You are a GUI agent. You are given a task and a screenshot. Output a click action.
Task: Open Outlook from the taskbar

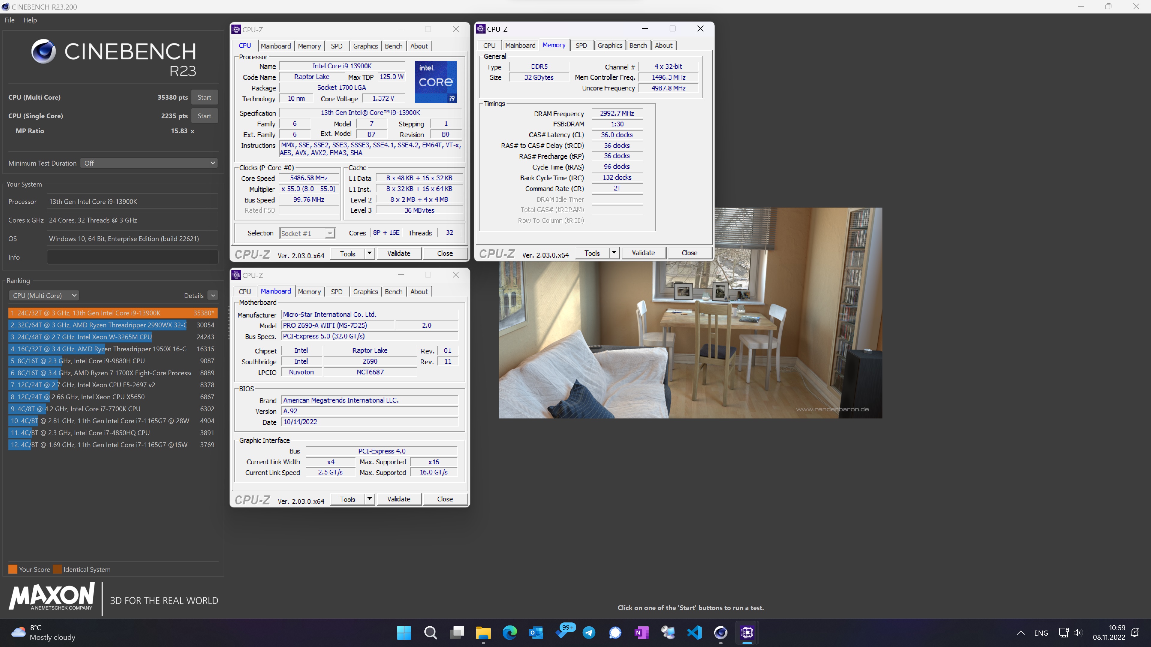coord(536,632)
